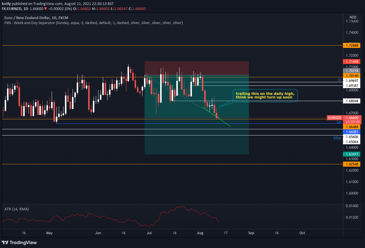Click the 1.65606 price label
The height and width of the screenshot is (248, 365).
(352, 137)
